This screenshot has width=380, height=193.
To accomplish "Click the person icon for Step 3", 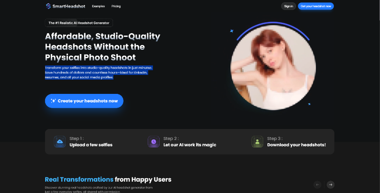I will (x=257, y=142).
